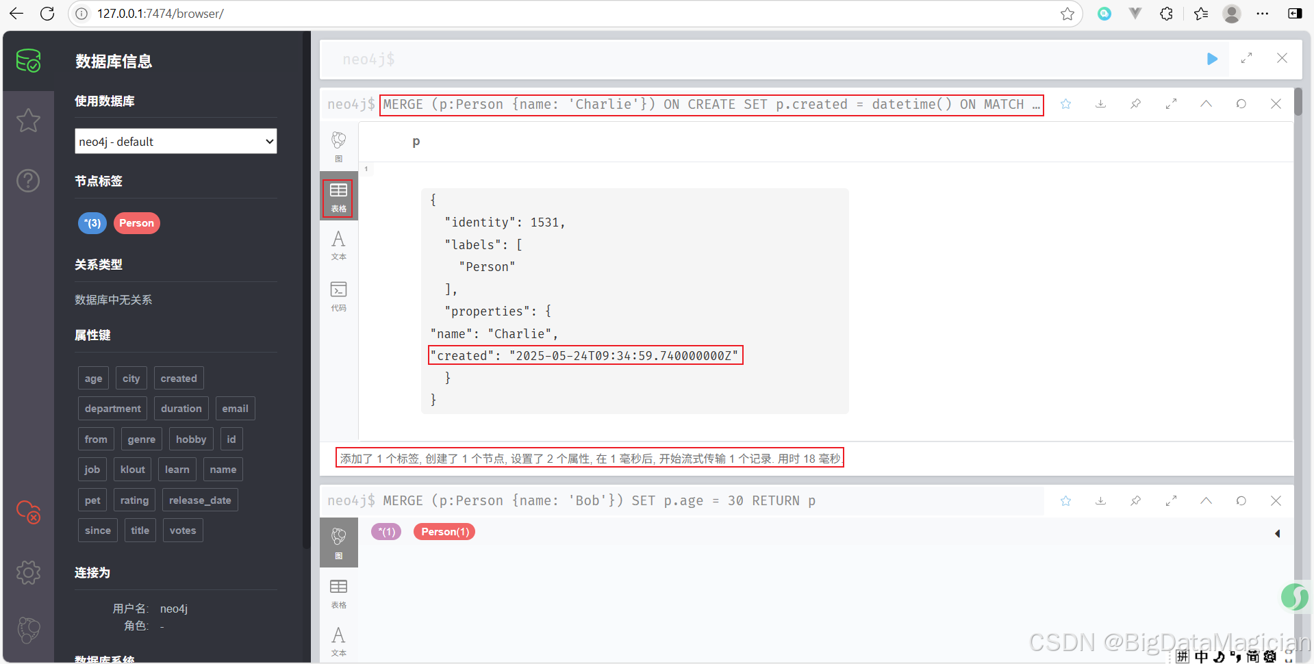Open the help question mark sidebar panel
This screenshot has height=664, width=1314.
coord(28,181)
